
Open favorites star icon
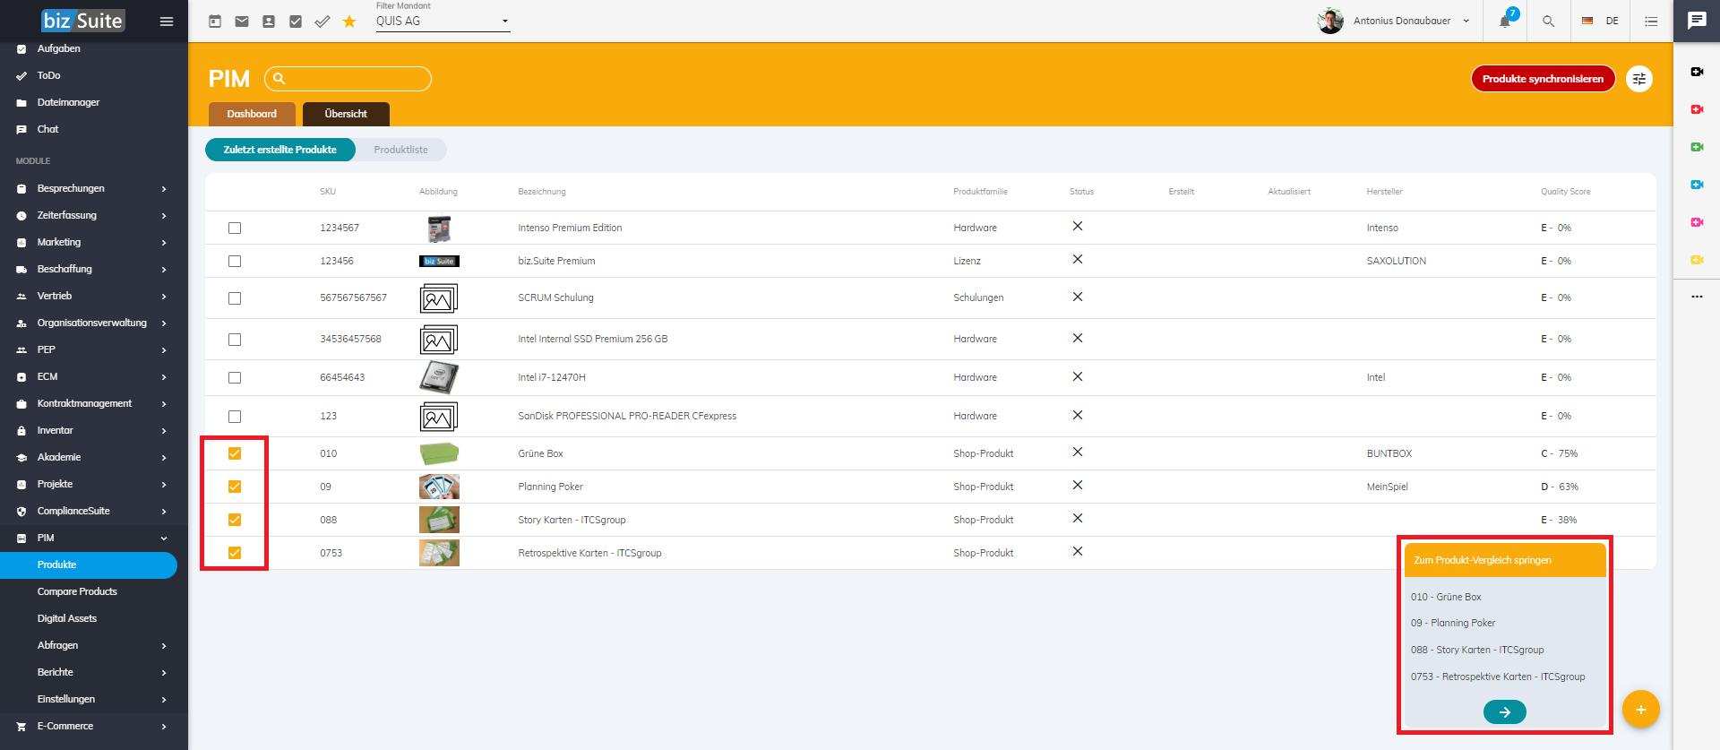tap(349, 22)
